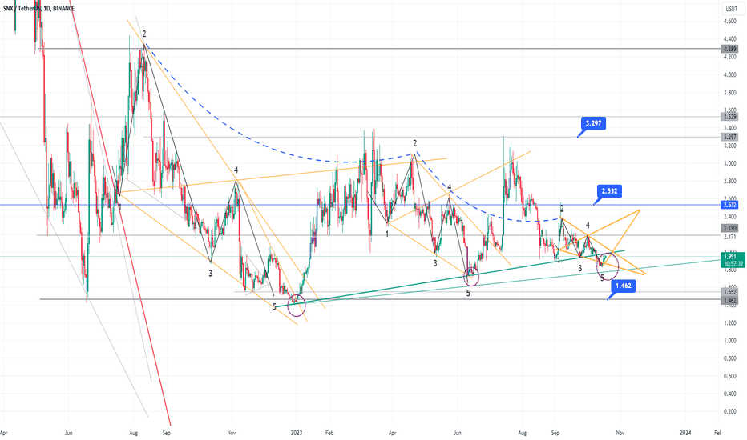Select the grey 3.297 price axis label
The height and width of the screenshot is (440, 747).
[729, 137]
